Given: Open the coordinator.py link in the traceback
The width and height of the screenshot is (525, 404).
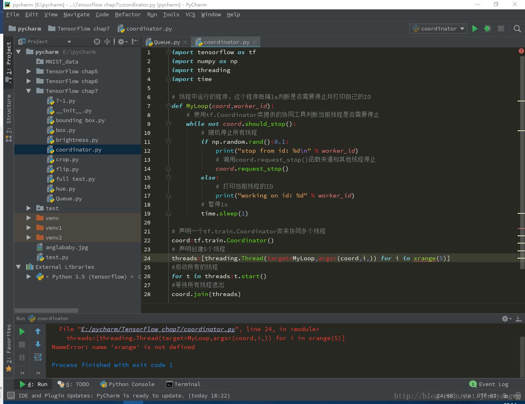Looking at the screenshot, I should [158, 329].
